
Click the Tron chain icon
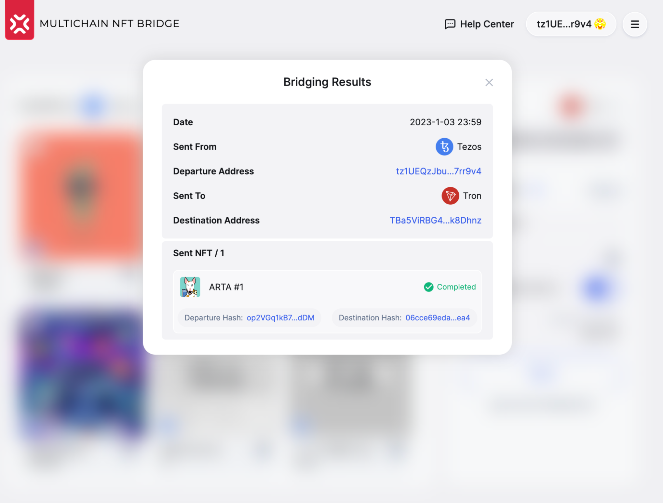point(450,196)
